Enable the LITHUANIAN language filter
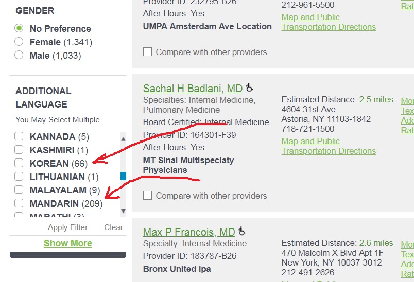The image size is (414, 282). click(19, 176)
